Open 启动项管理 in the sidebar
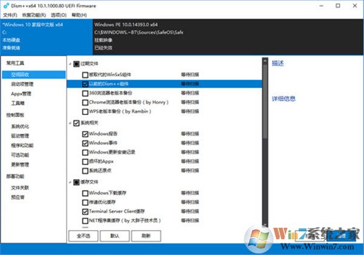364x255 pixels. [22, 84]
